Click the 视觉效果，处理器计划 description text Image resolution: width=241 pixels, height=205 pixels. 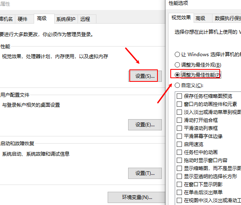[x=55, y=56]
